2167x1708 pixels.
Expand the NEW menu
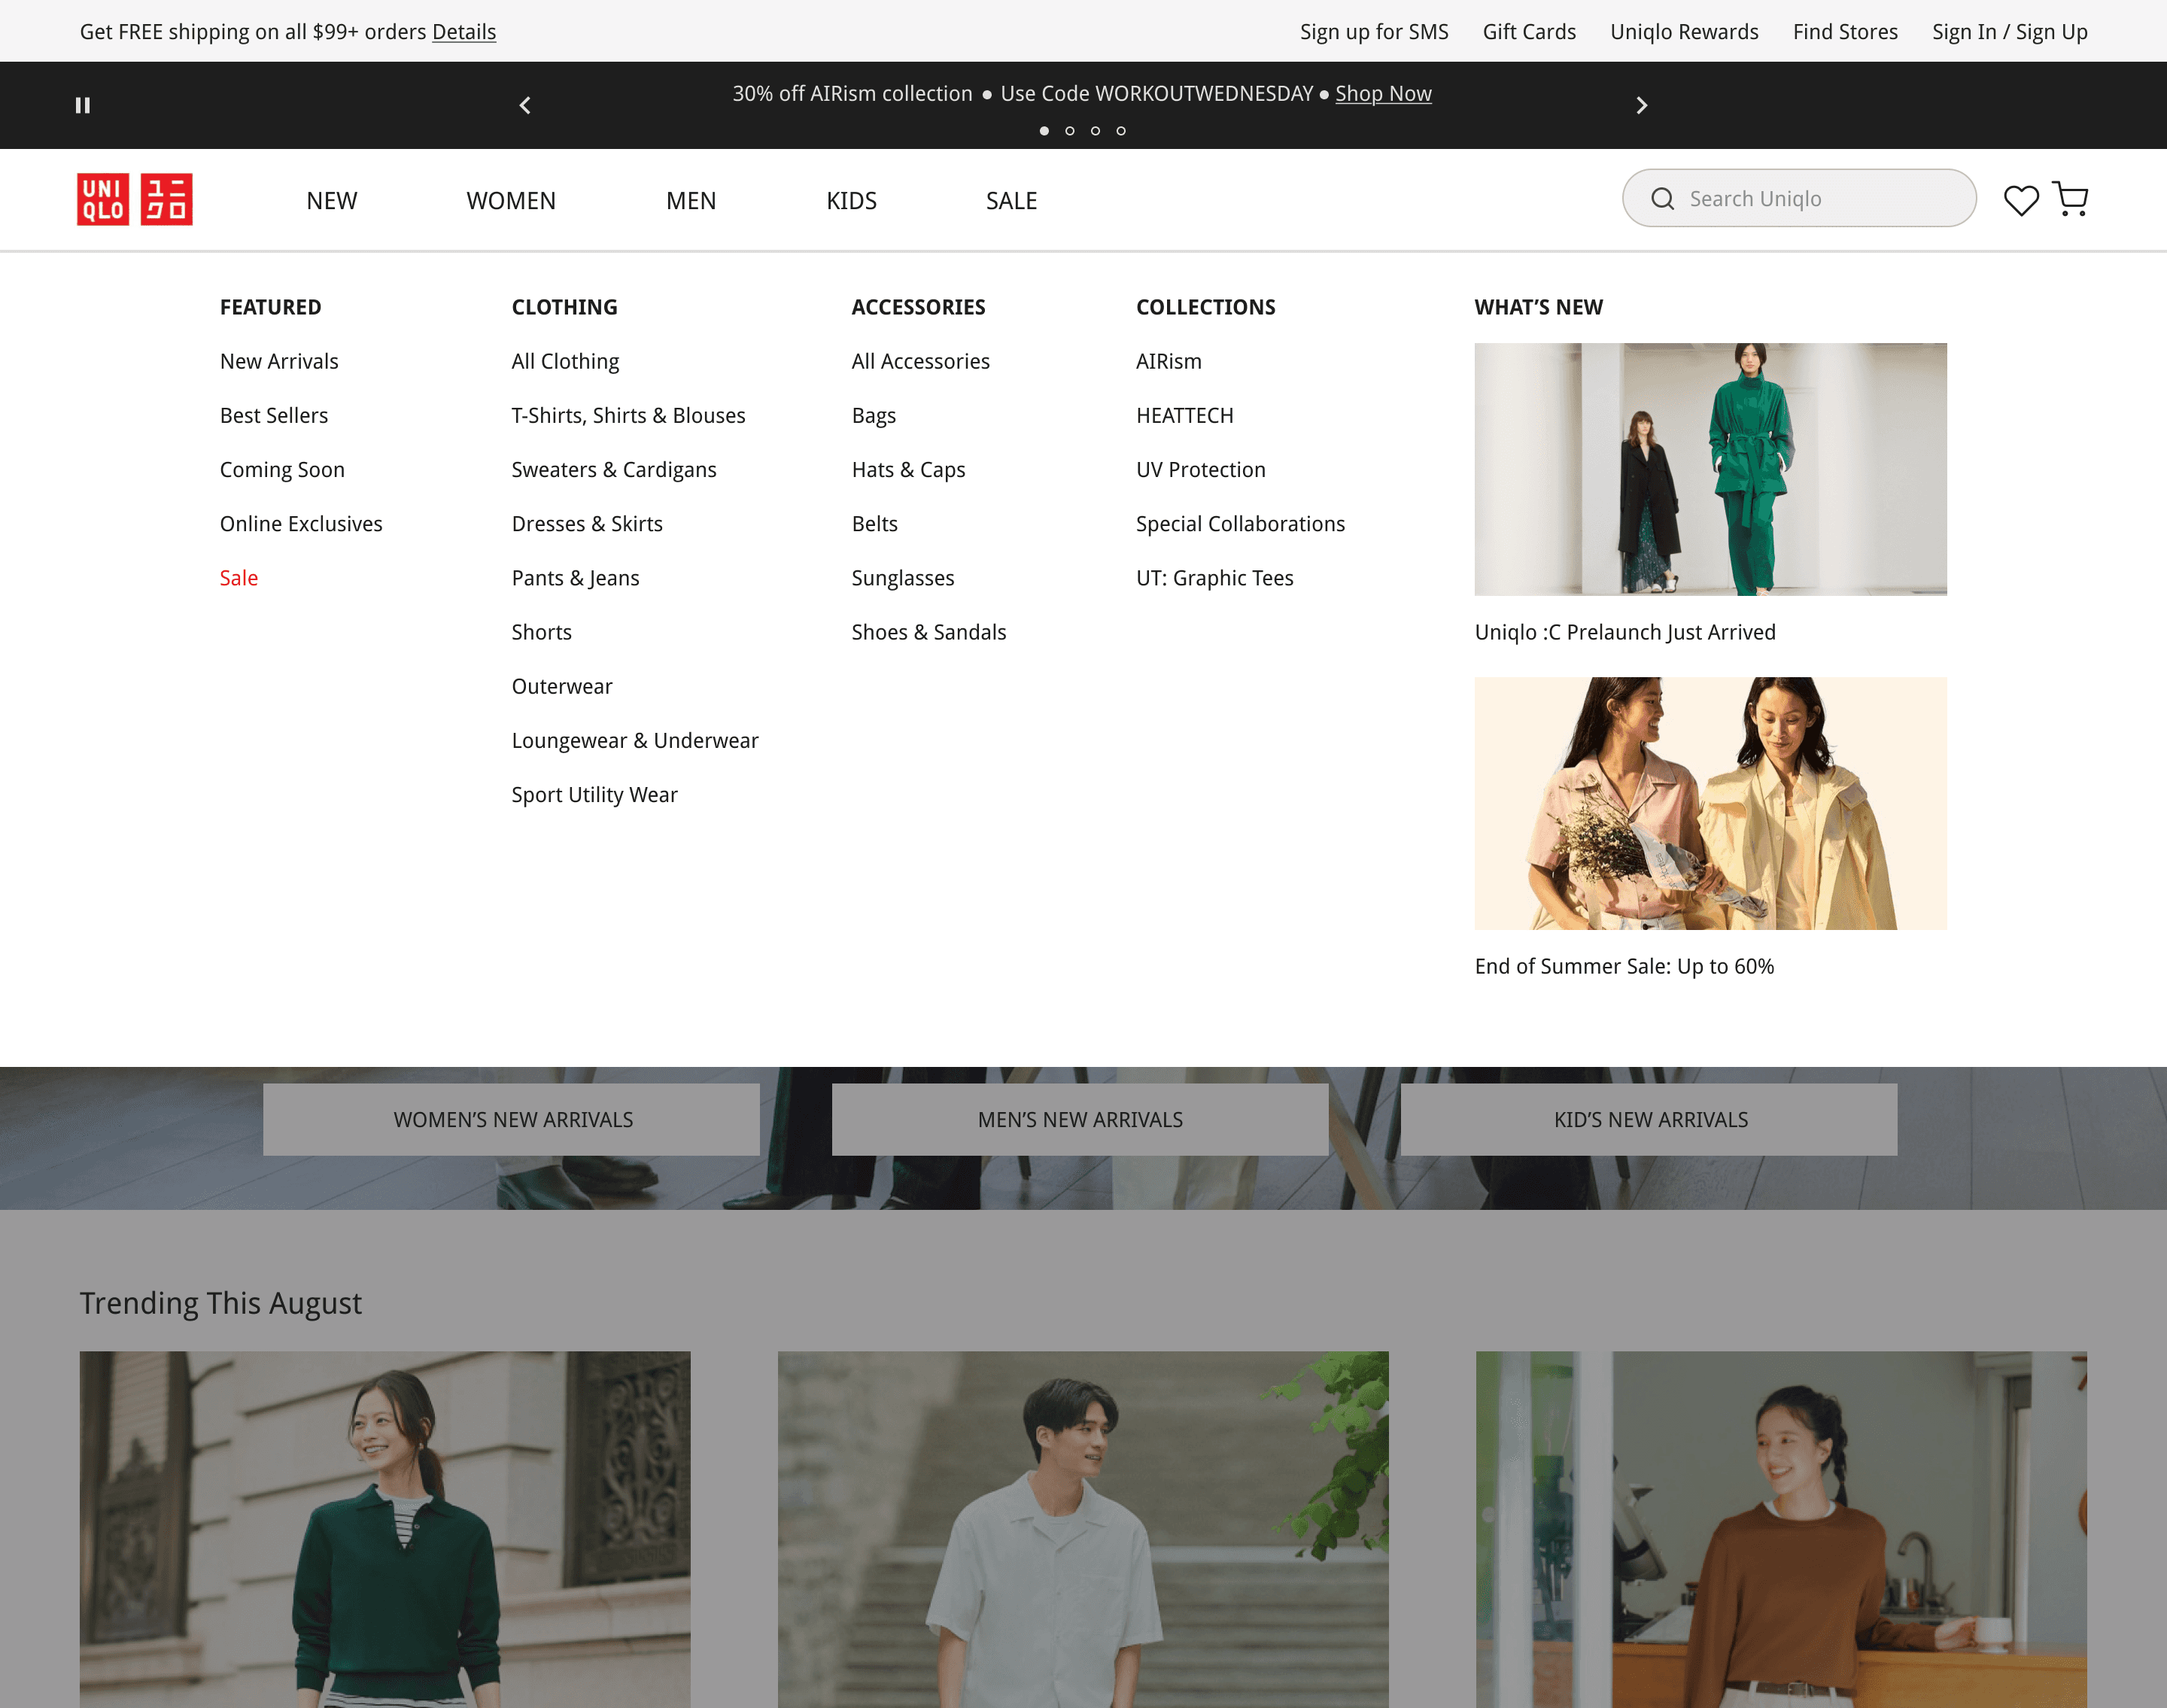[x=331, y=201]
